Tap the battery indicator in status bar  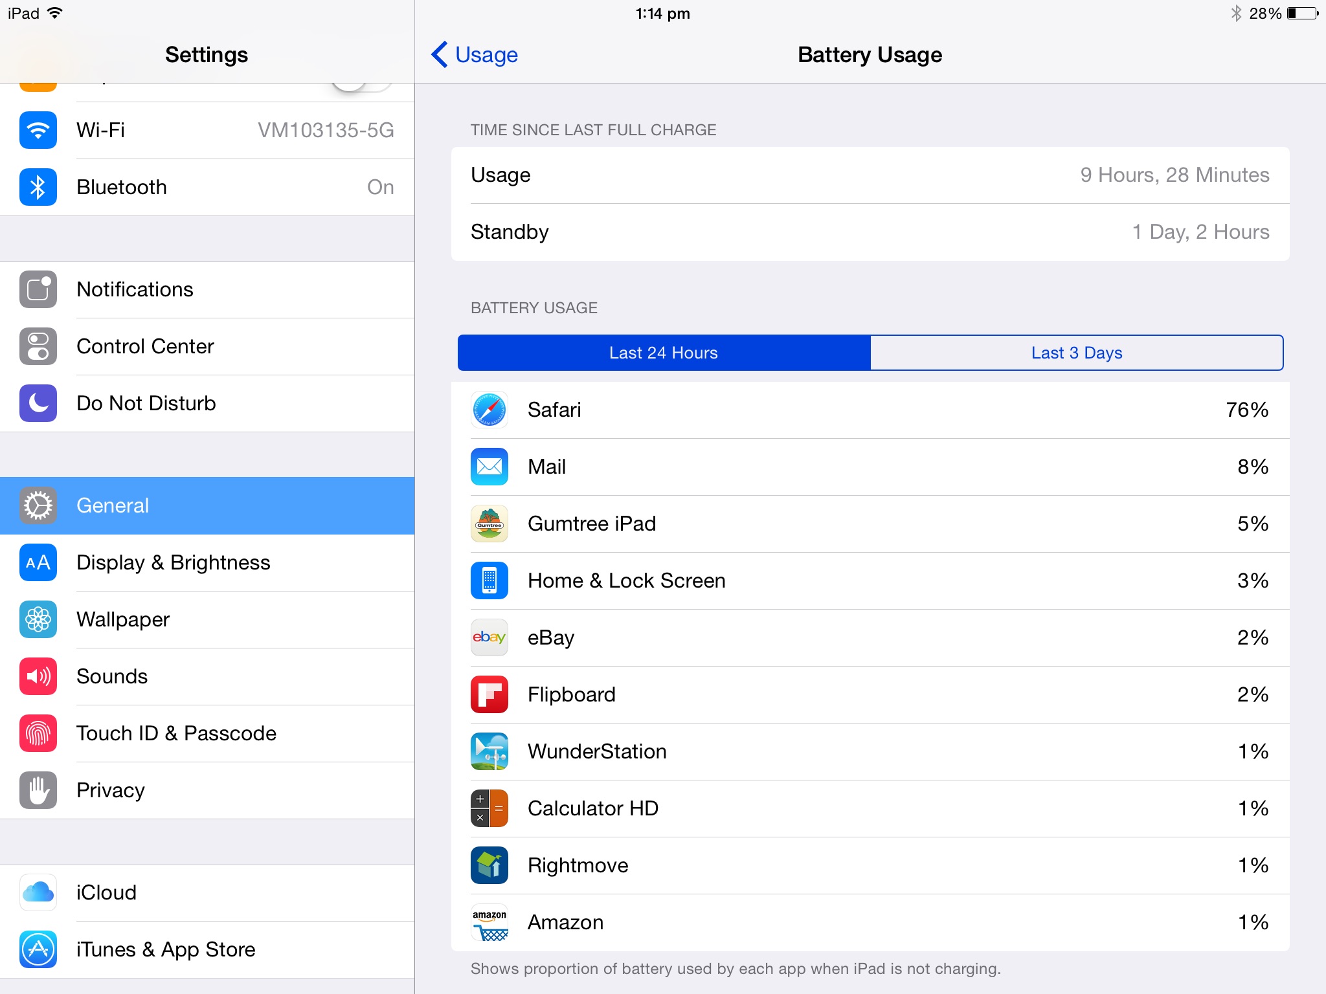[x=1302, y=14]
